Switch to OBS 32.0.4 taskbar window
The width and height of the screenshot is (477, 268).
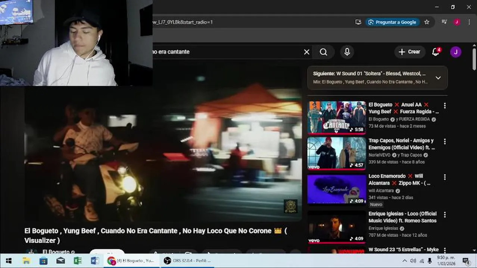pyautogui.click(x=188, y=261)
